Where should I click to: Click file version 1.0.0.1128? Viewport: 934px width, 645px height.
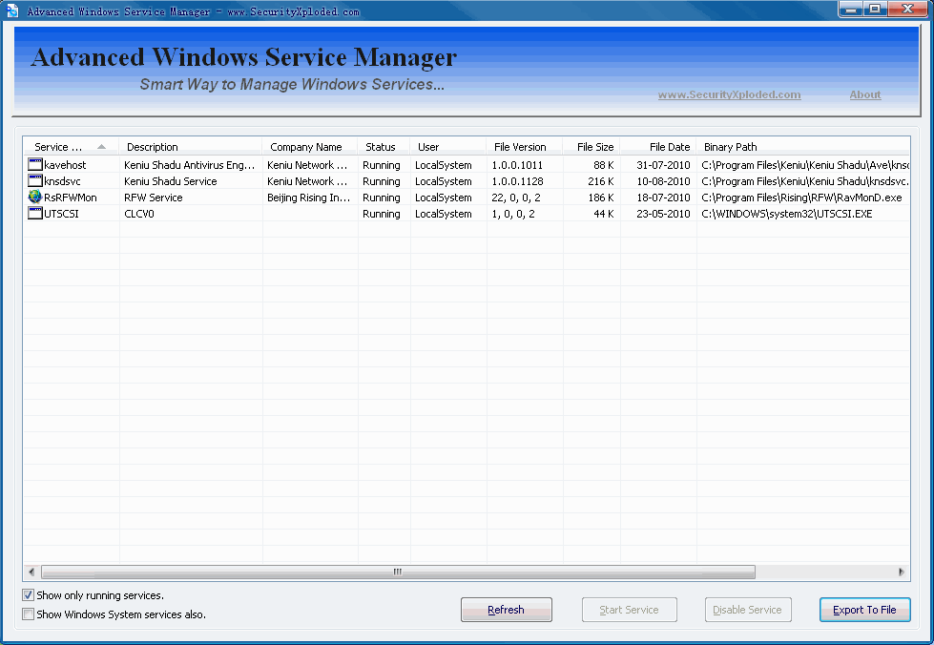click(517, 181)
